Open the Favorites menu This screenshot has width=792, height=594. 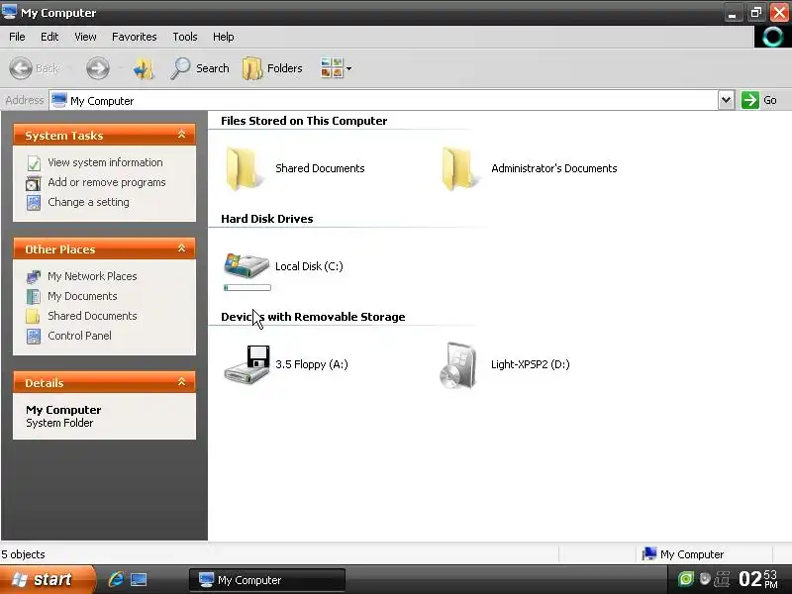coord(135,37)
